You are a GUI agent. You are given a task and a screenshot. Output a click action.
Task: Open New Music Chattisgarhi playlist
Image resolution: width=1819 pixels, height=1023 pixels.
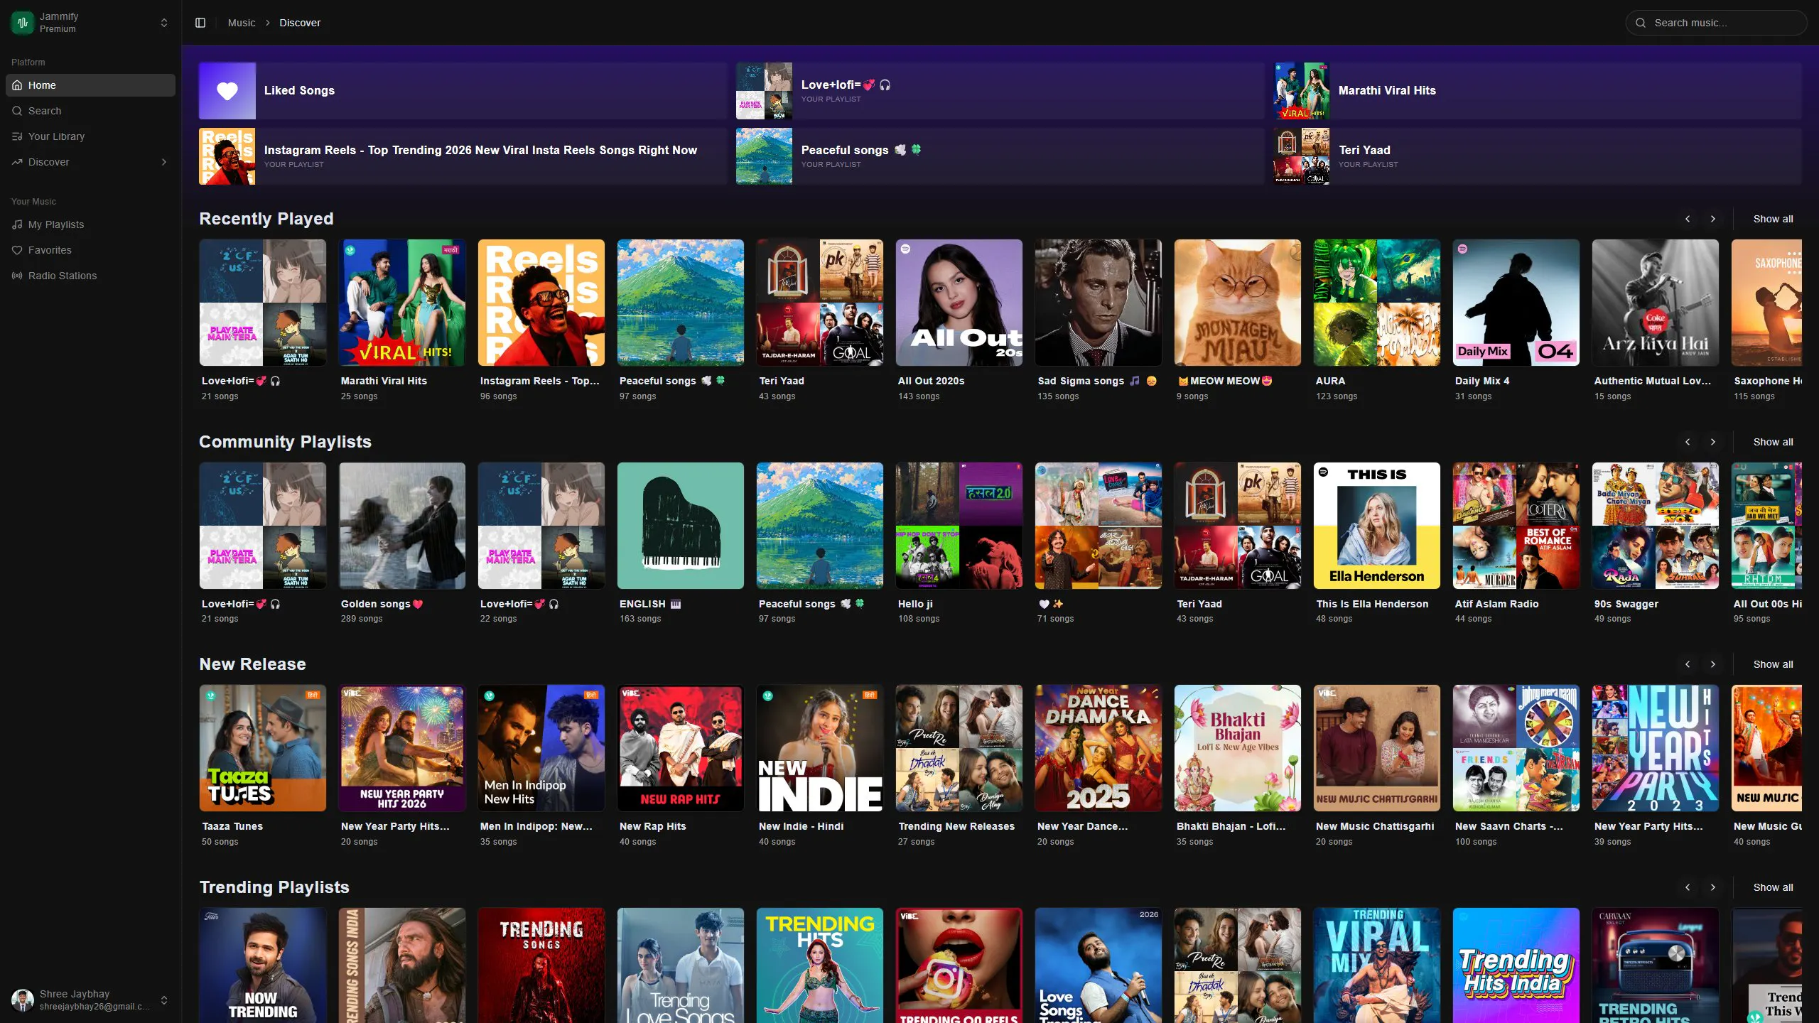pos(1377,748)
